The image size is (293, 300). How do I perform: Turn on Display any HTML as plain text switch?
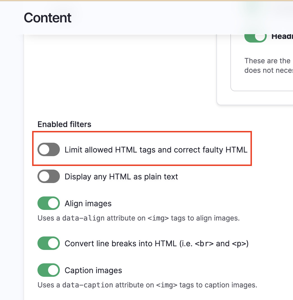click(49, 177)
